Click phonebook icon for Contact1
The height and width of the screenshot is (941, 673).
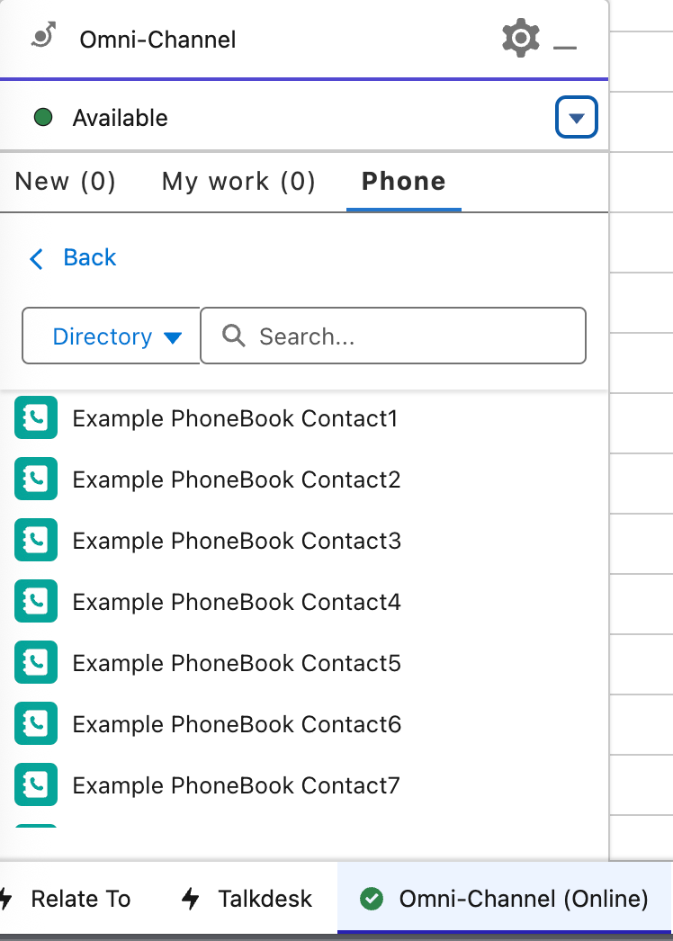(36, 417)
